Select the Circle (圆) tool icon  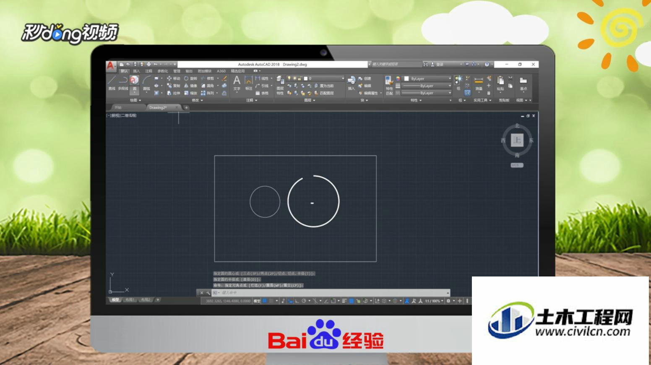tap(134, 80)
